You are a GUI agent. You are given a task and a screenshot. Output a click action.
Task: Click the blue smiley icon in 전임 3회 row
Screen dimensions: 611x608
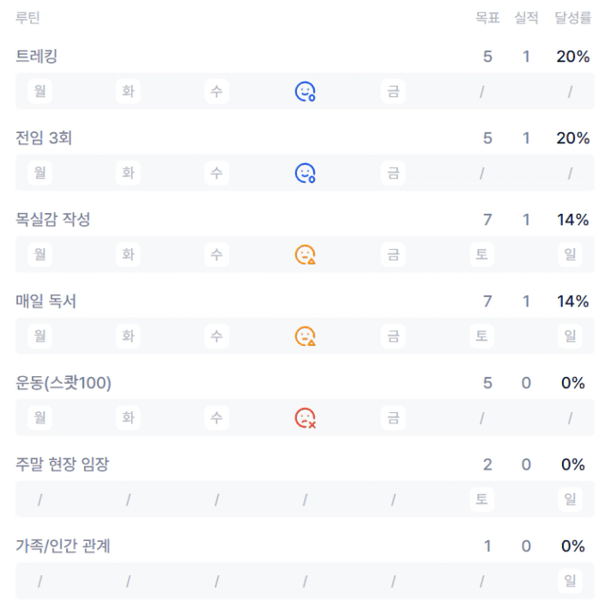click(x=305, y=173)
